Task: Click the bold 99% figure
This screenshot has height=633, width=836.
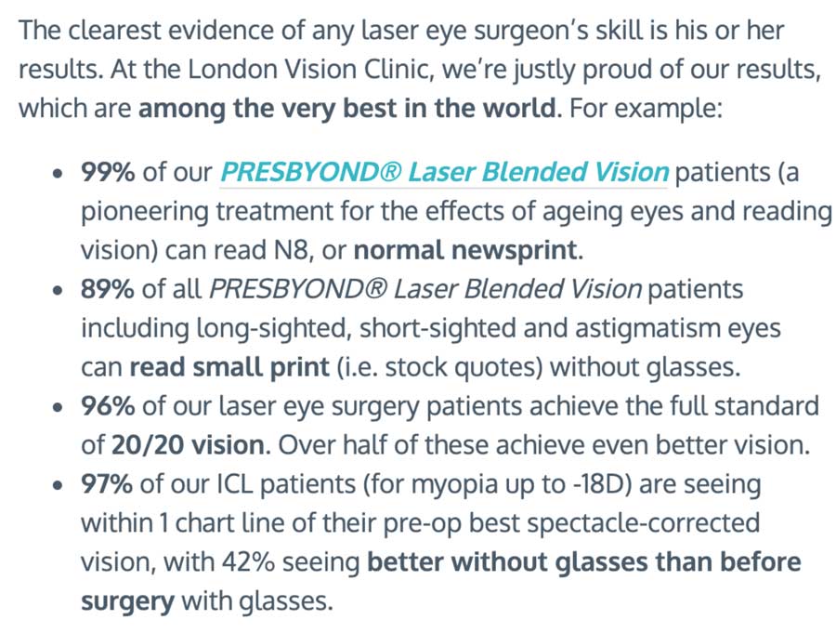Action: [107, 172]
